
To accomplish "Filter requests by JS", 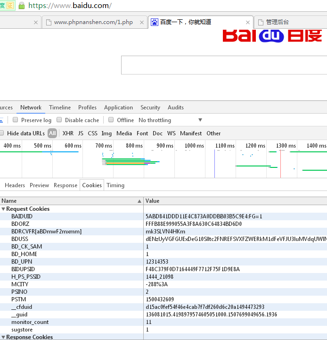I will pyautogui.click(x=81, y=133).
